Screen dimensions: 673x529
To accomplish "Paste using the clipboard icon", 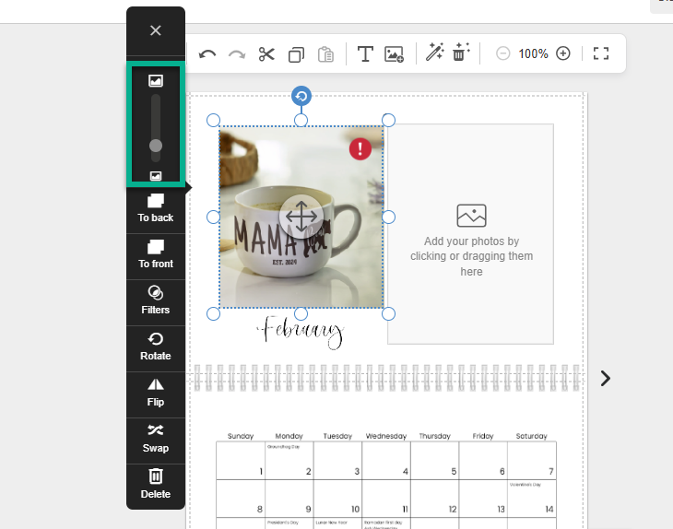I will coord(325,54).
